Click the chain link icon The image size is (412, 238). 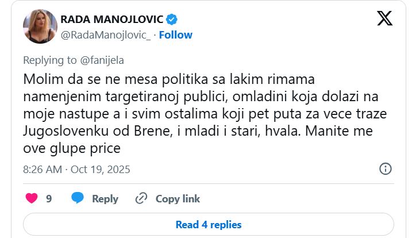(141, 198)
